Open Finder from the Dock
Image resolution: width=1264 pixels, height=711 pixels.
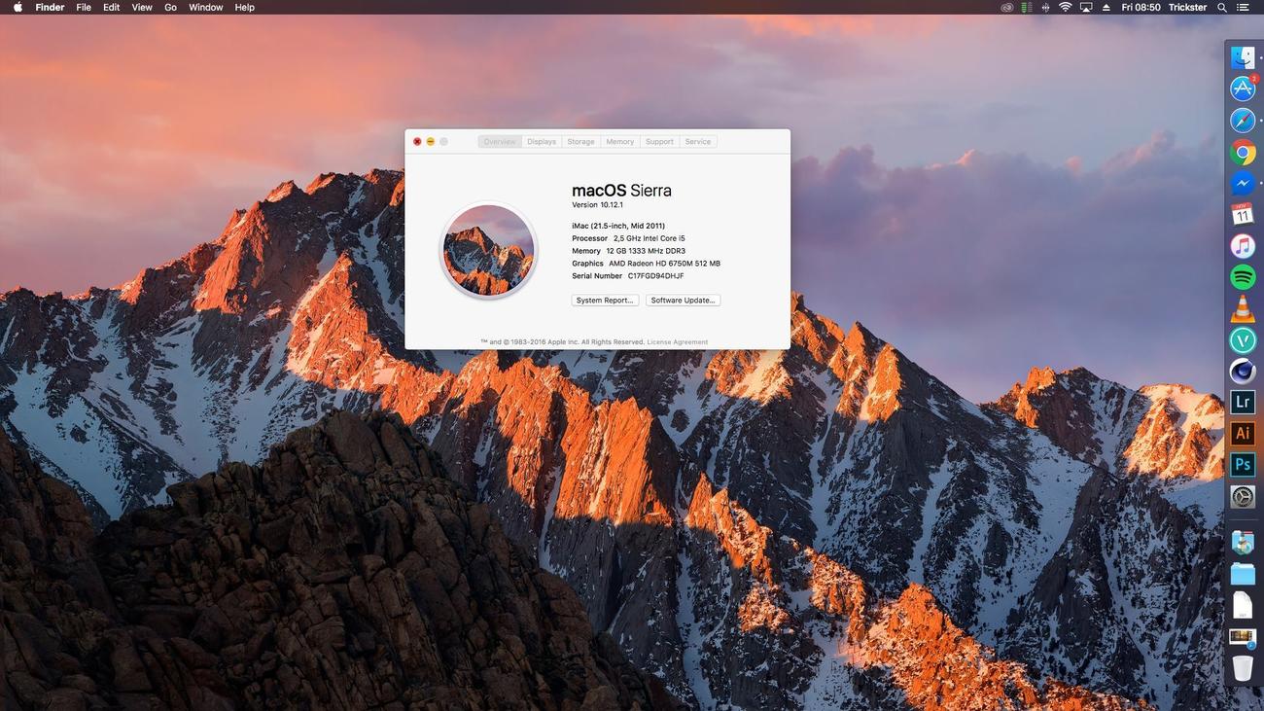coord(1243,57)
